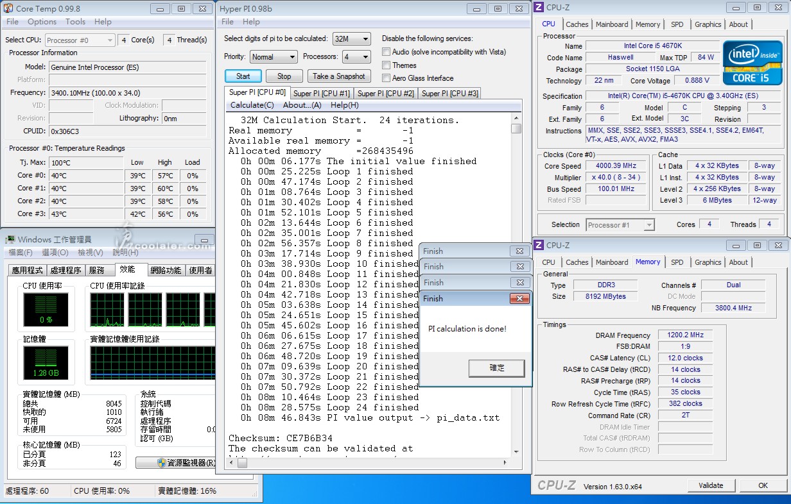Open the Tools menu in Core Temp

click(75, 22)
